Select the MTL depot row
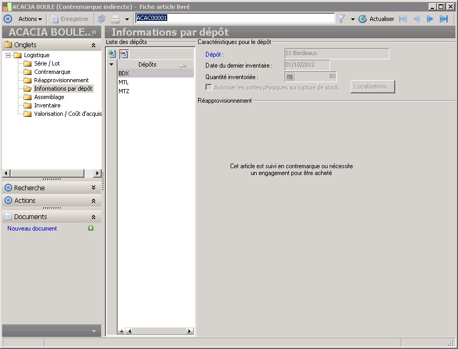458x349 pixels. click(x=156, y=82)
